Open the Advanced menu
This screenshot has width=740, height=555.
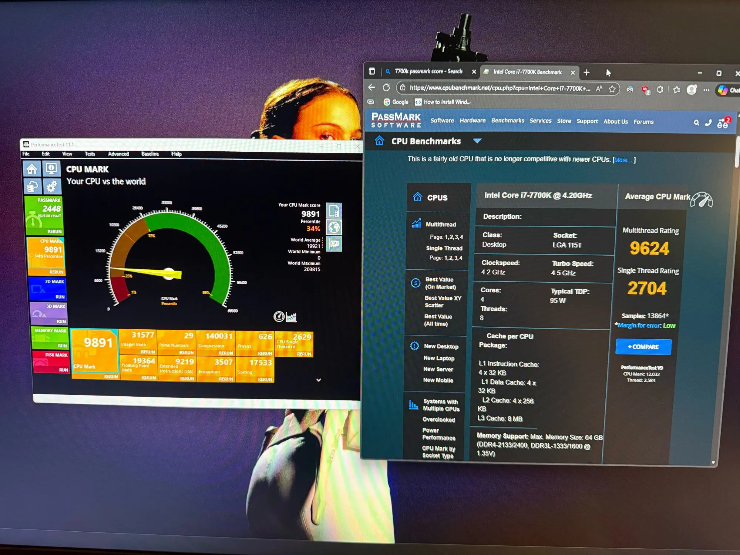point(118,154)
